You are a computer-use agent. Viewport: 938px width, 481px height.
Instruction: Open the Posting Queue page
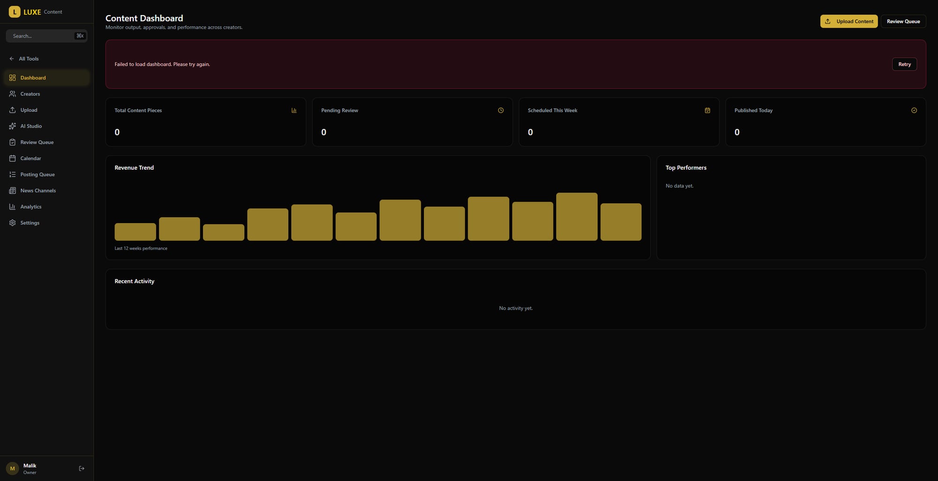tap(38, 174)
